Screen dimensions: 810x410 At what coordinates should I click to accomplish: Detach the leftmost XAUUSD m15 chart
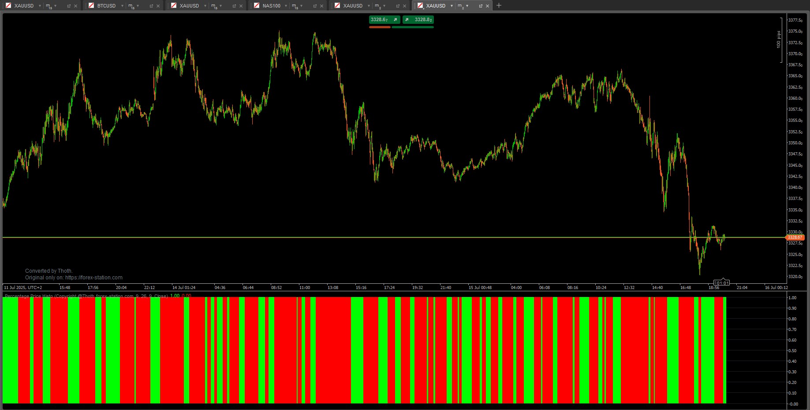pyautogui.click(x=69, y=6)
